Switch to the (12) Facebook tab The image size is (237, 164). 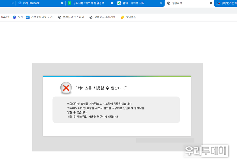[x=40, y=3]
